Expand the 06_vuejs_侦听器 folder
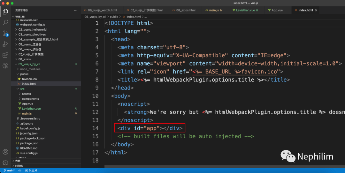Screen dimensions: 345x173 [30, 49]
